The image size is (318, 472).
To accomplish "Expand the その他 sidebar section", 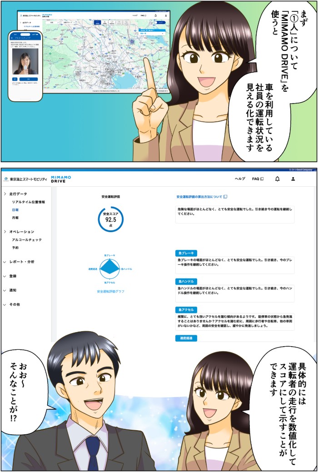I will tap(5, 304).
